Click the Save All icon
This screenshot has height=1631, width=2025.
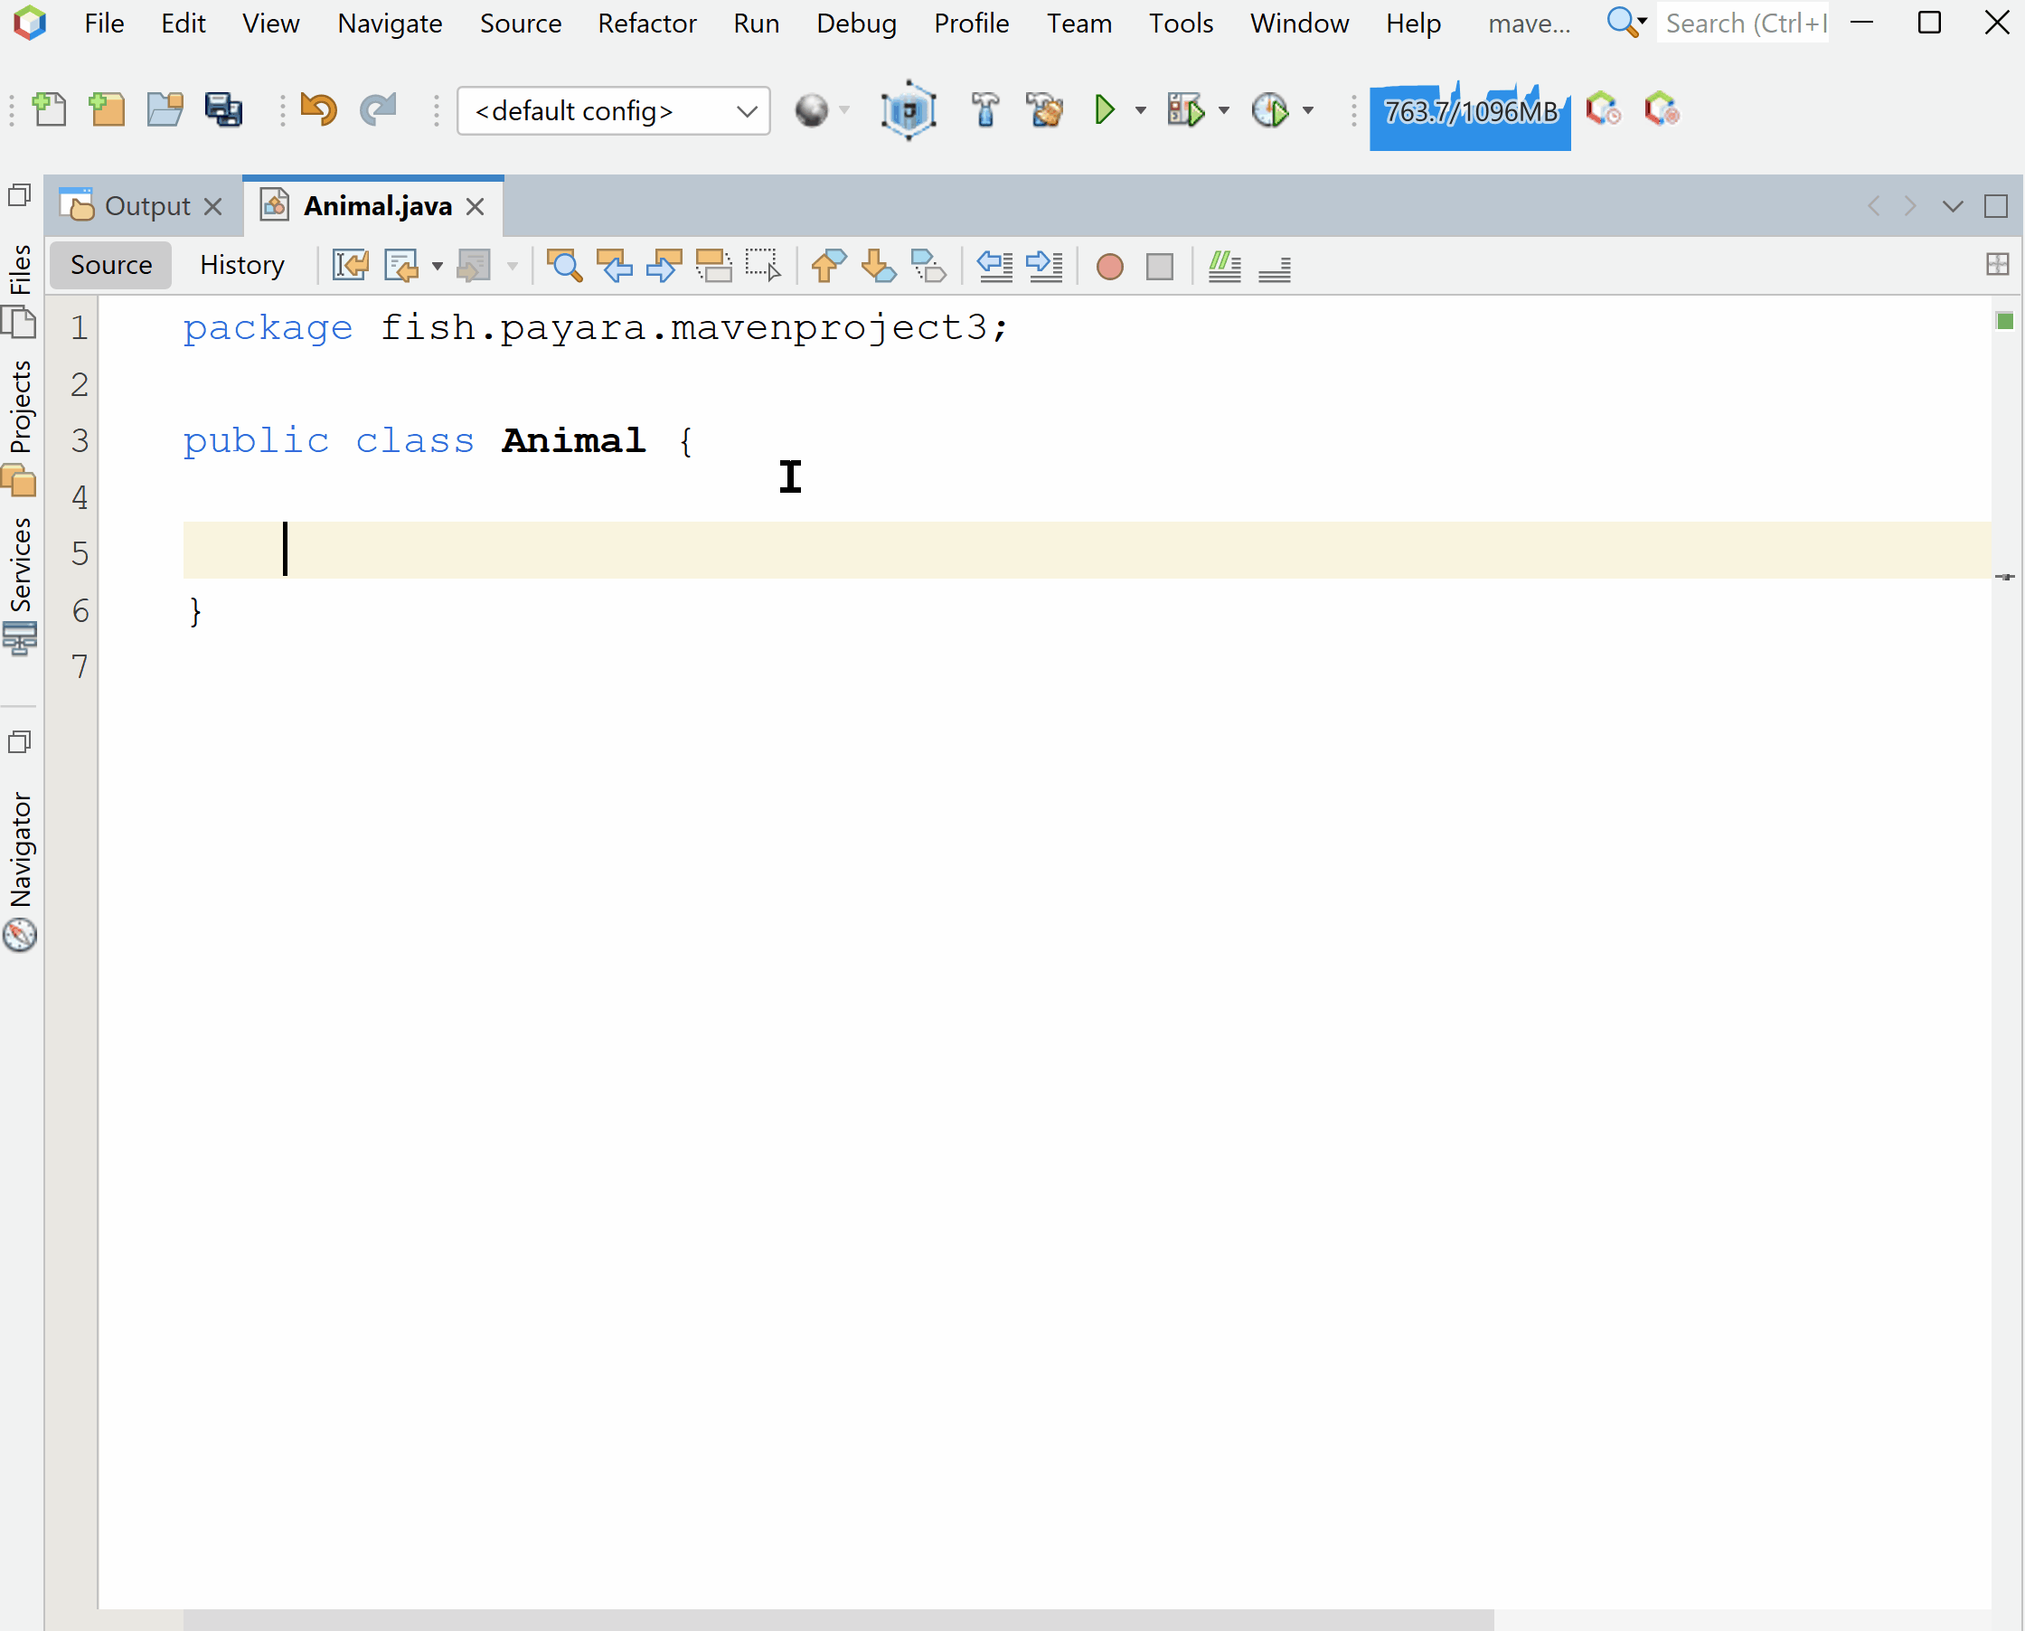pyautogui.click(x=223, y=110)
